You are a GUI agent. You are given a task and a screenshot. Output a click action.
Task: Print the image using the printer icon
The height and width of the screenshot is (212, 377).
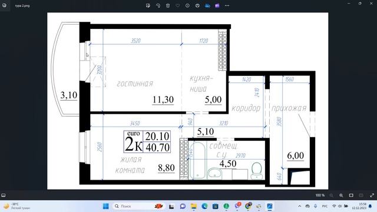(197, 5)
